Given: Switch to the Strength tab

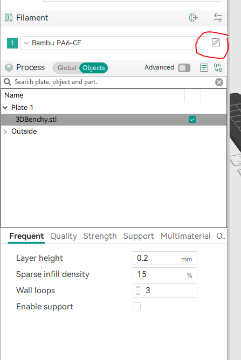Looking at the screenshot, I should 100,236.
